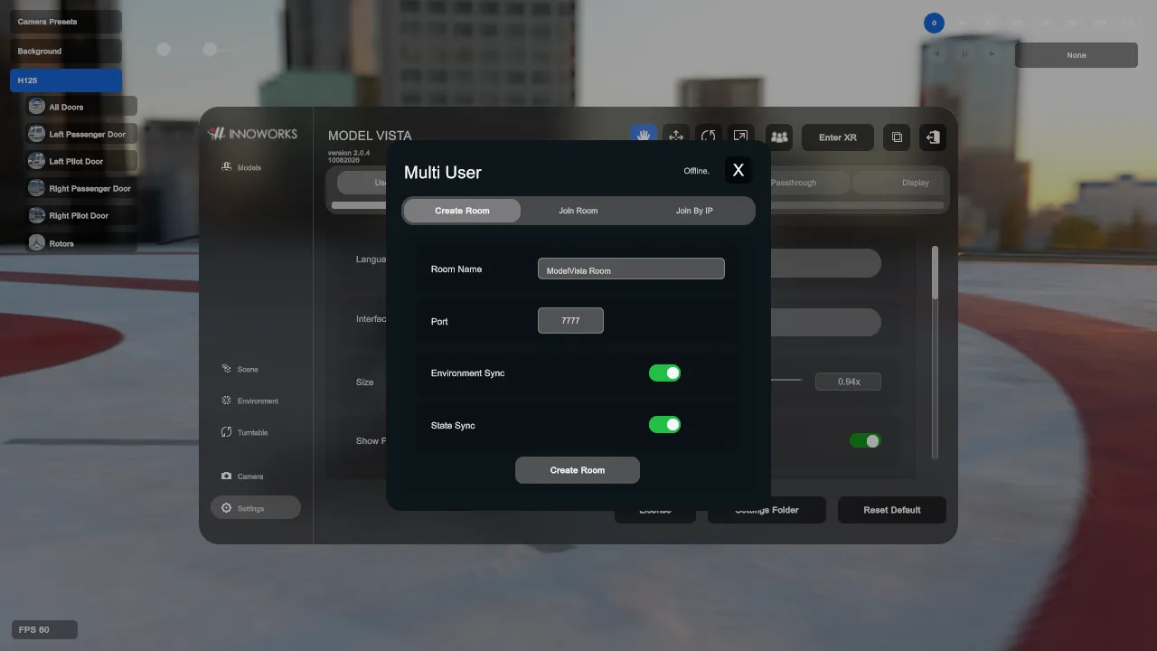Open the multi user people icon
The width and height of the screenshot is (1157, 651).
point(779,137)
